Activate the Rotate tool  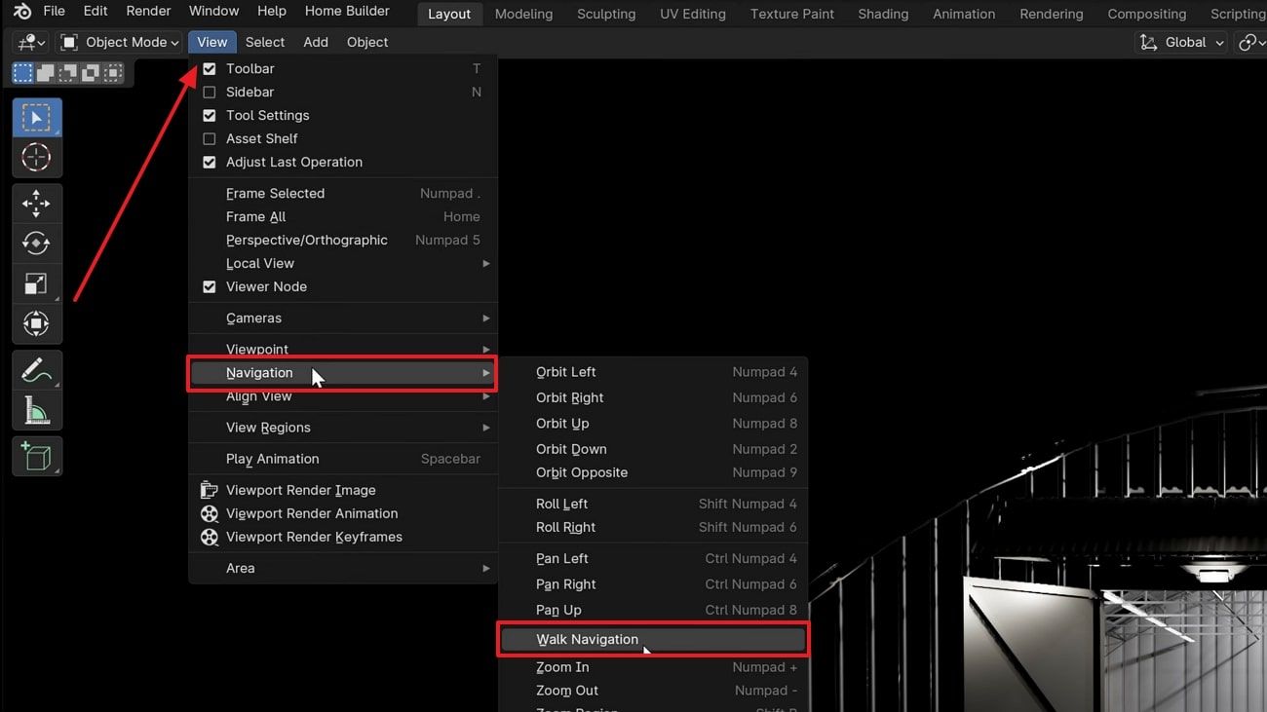tap(36, 243)
